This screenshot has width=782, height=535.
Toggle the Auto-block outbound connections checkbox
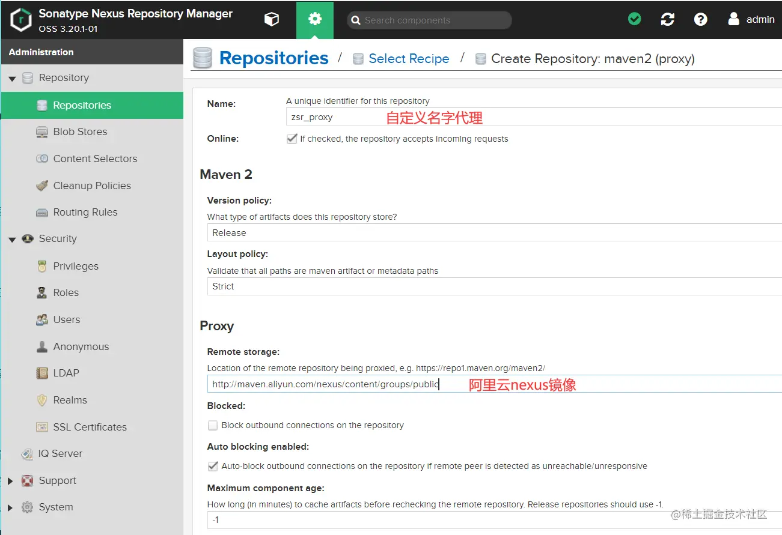pos(213,466)
